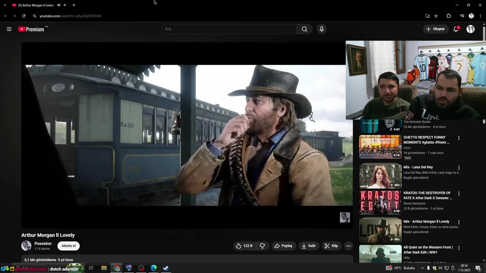Open YouTube account avatar menu
Image resolution: width=486 pixels, height=273 pixels.
(x=470, y=29)
